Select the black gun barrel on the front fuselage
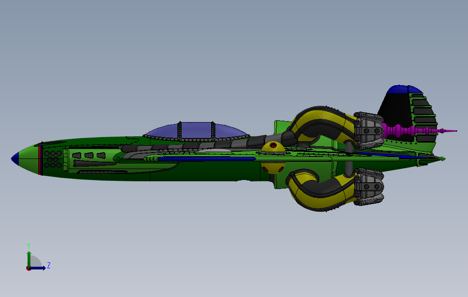 click(94, 163)
